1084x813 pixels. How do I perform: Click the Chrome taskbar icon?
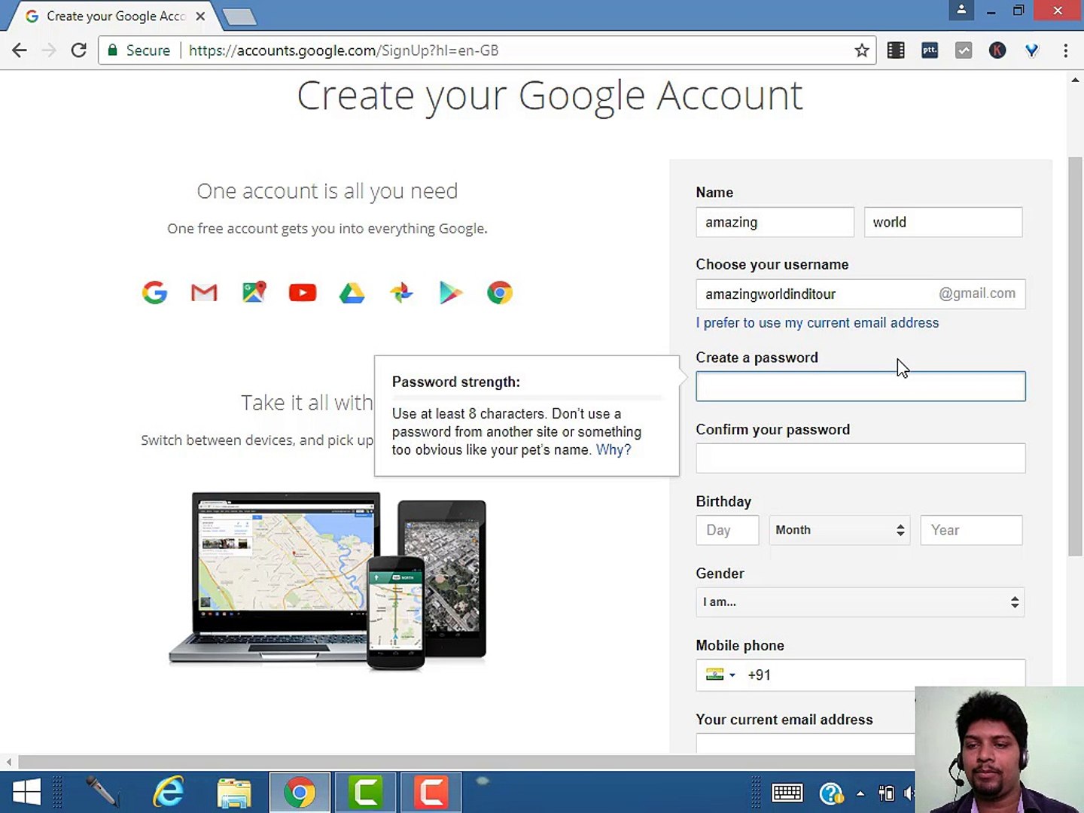click(x=300, y=793)
